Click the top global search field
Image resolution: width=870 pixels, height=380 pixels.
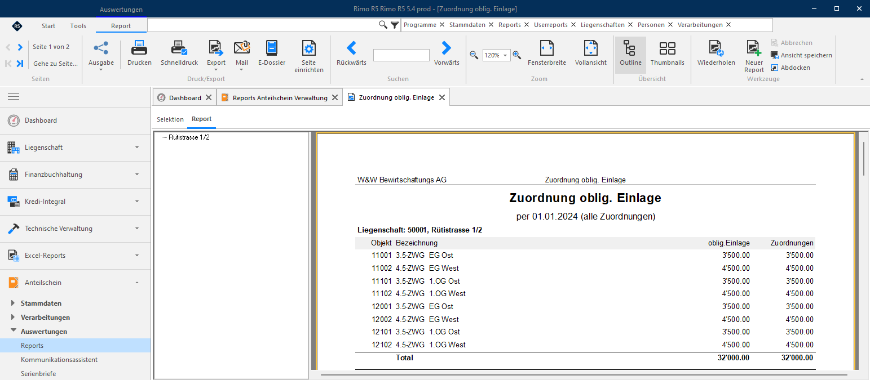tap(263, 25)
